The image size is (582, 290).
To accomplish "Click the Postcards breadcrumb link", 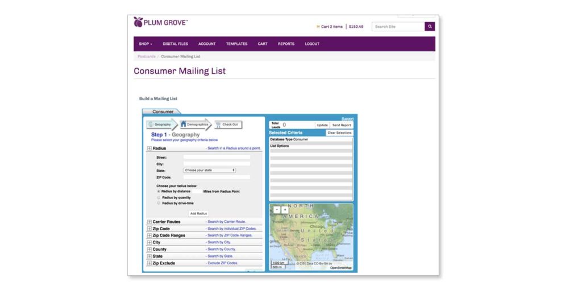I will tap(146, 56).
